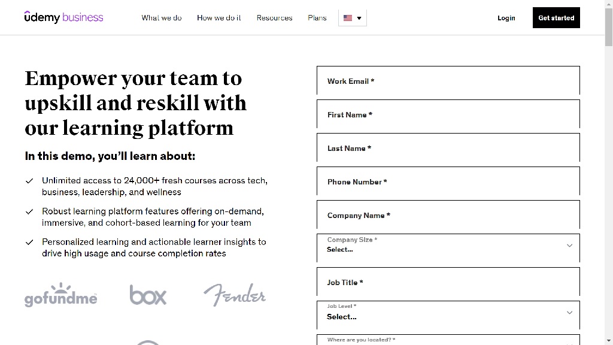The height and width of the screenshot is (345, 613).
Task: Click the Box company logo
Action: click(148, 295)
